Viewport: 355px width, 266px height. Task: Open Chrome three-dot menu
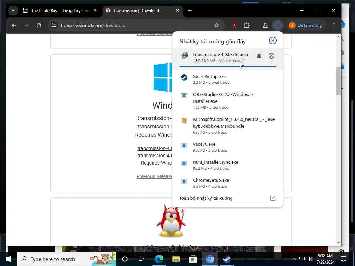(334, 25)
